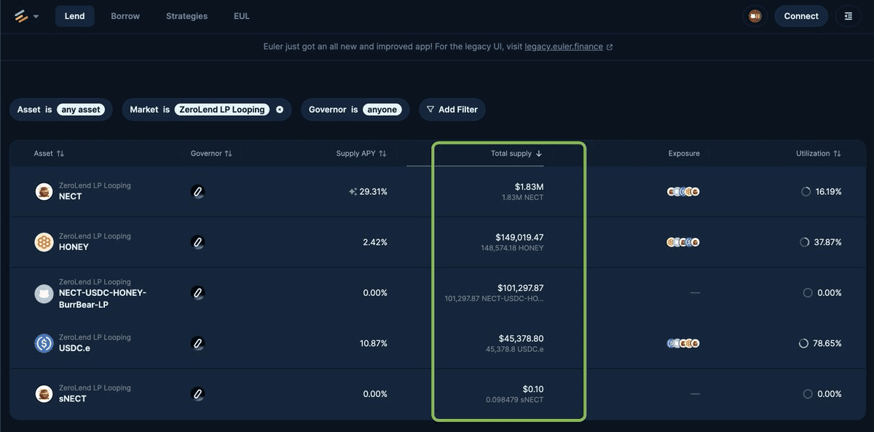Viewport: 874px width, 432px height.
Task: Click the $0.10 total supply value
Action: coord(533,389)
